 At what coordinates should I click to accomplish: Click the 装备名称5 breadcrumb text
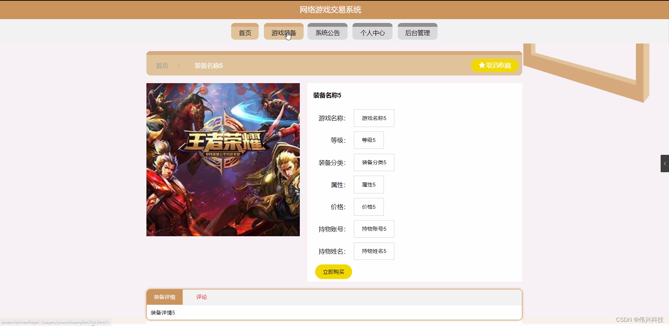(x=208, y=65)
